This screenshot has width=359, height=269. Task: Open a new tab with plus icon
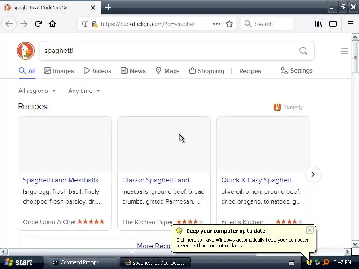click(108, 7)
